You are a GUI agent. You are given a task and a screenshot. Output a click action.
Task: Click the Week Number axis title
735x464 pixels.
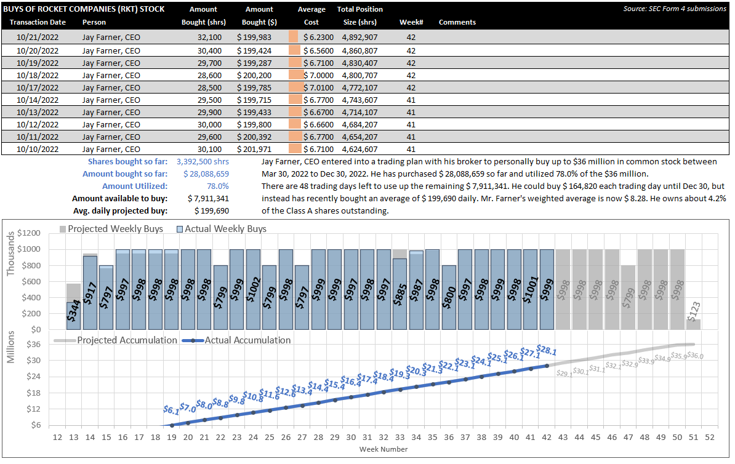point(384,449)
